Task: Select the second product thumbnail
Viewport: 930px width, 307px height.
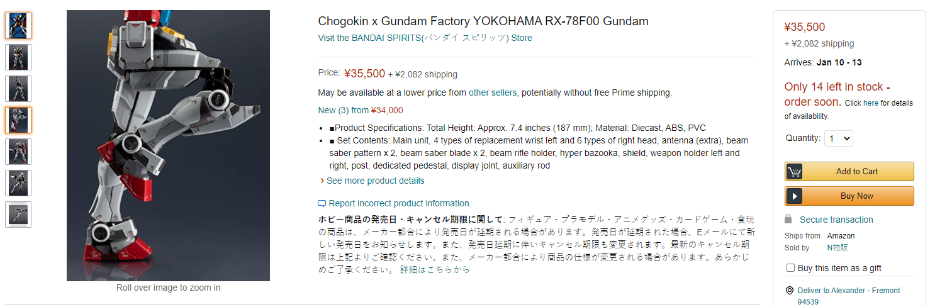Action: pyautogui.click(x=18, y=57)
